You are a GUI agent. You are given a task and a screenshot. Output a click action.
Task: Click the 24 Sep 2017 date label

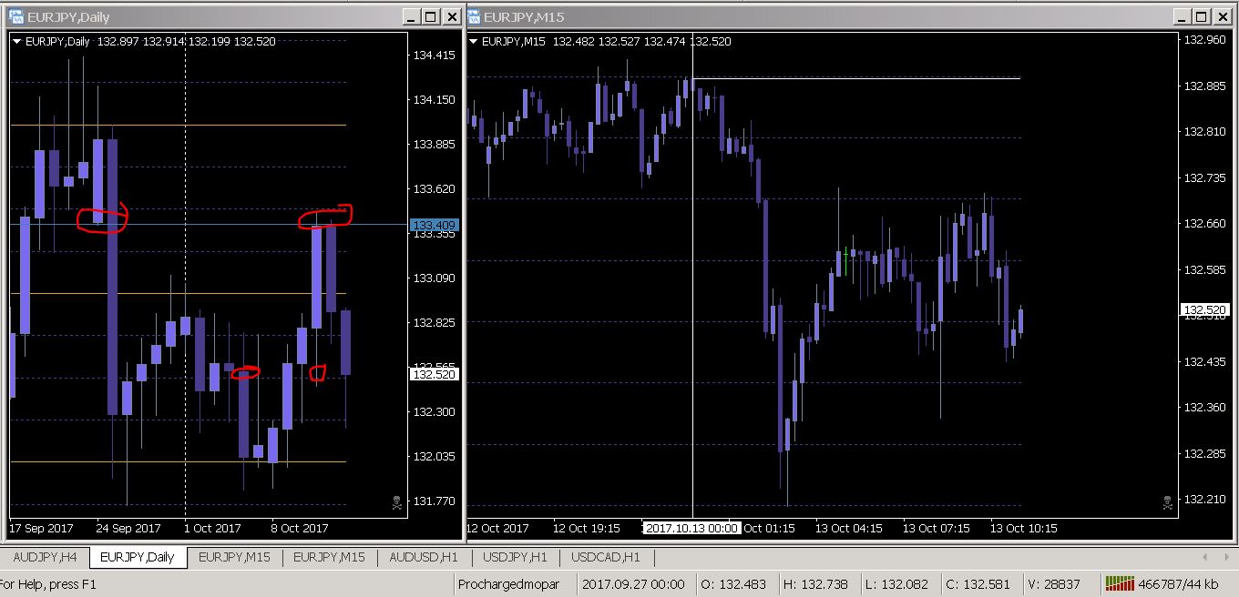[128, 528]
